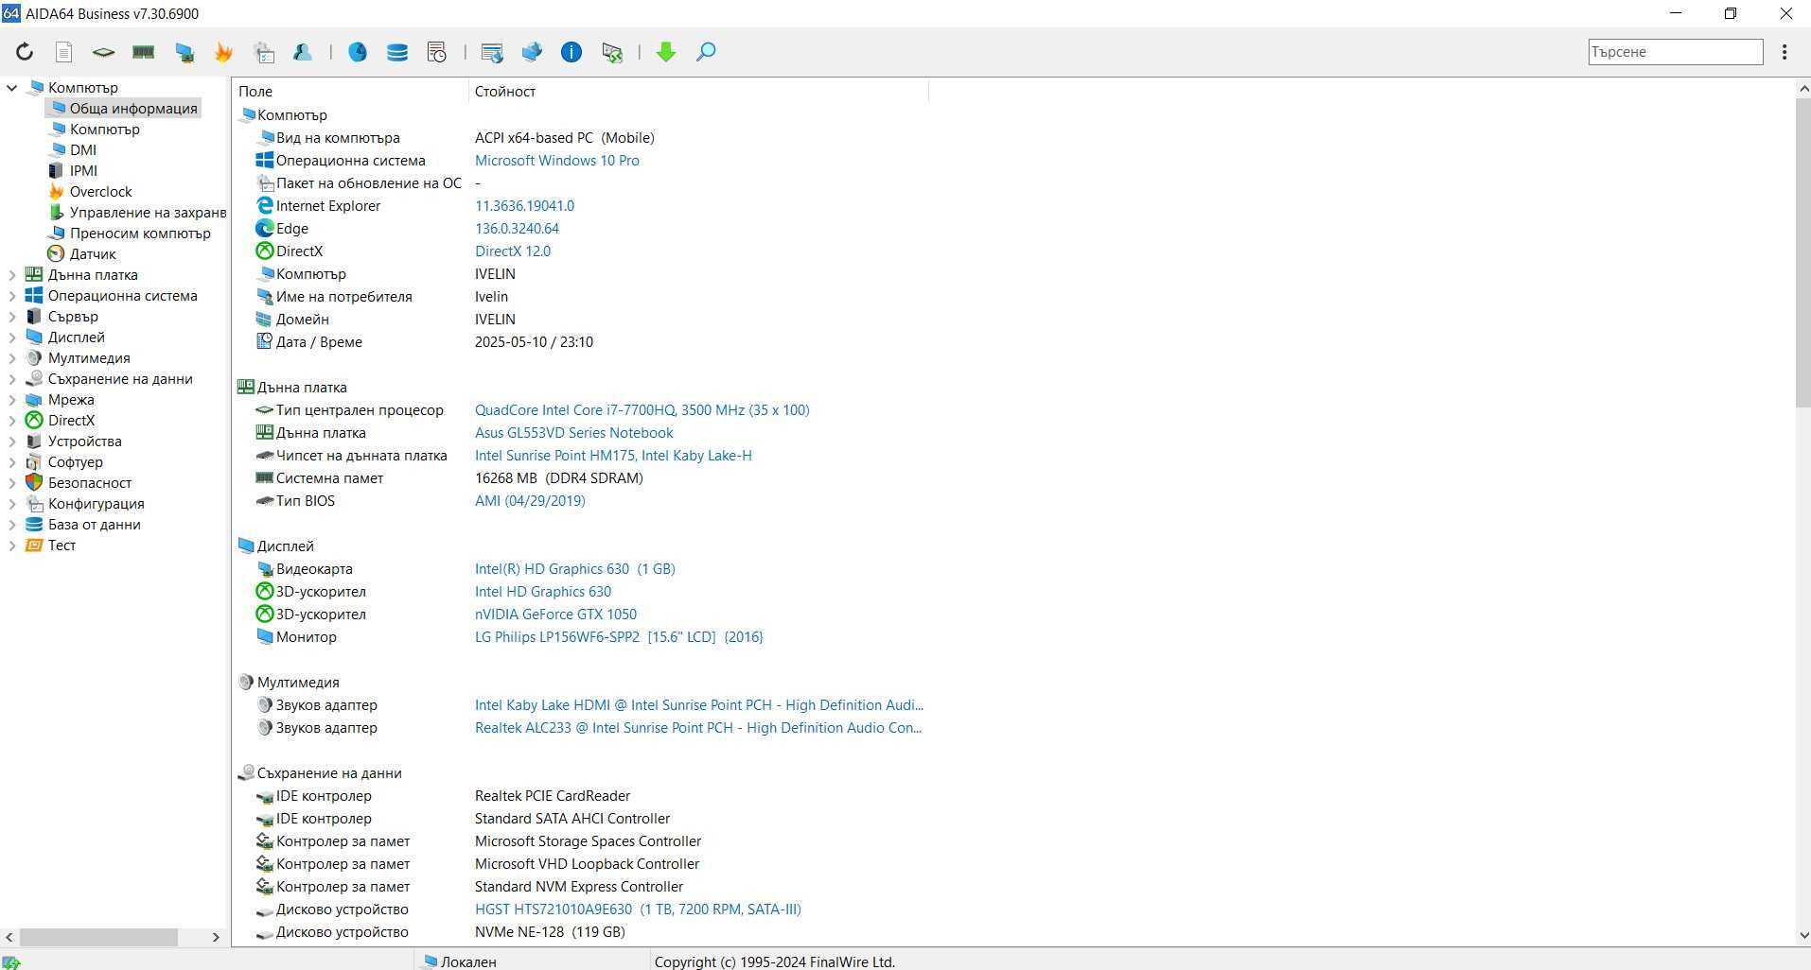This screenshot has height=970, width=1811.
Task: Open the Edge version 136.0.3240.64 link
Action: tap(517, 229)
